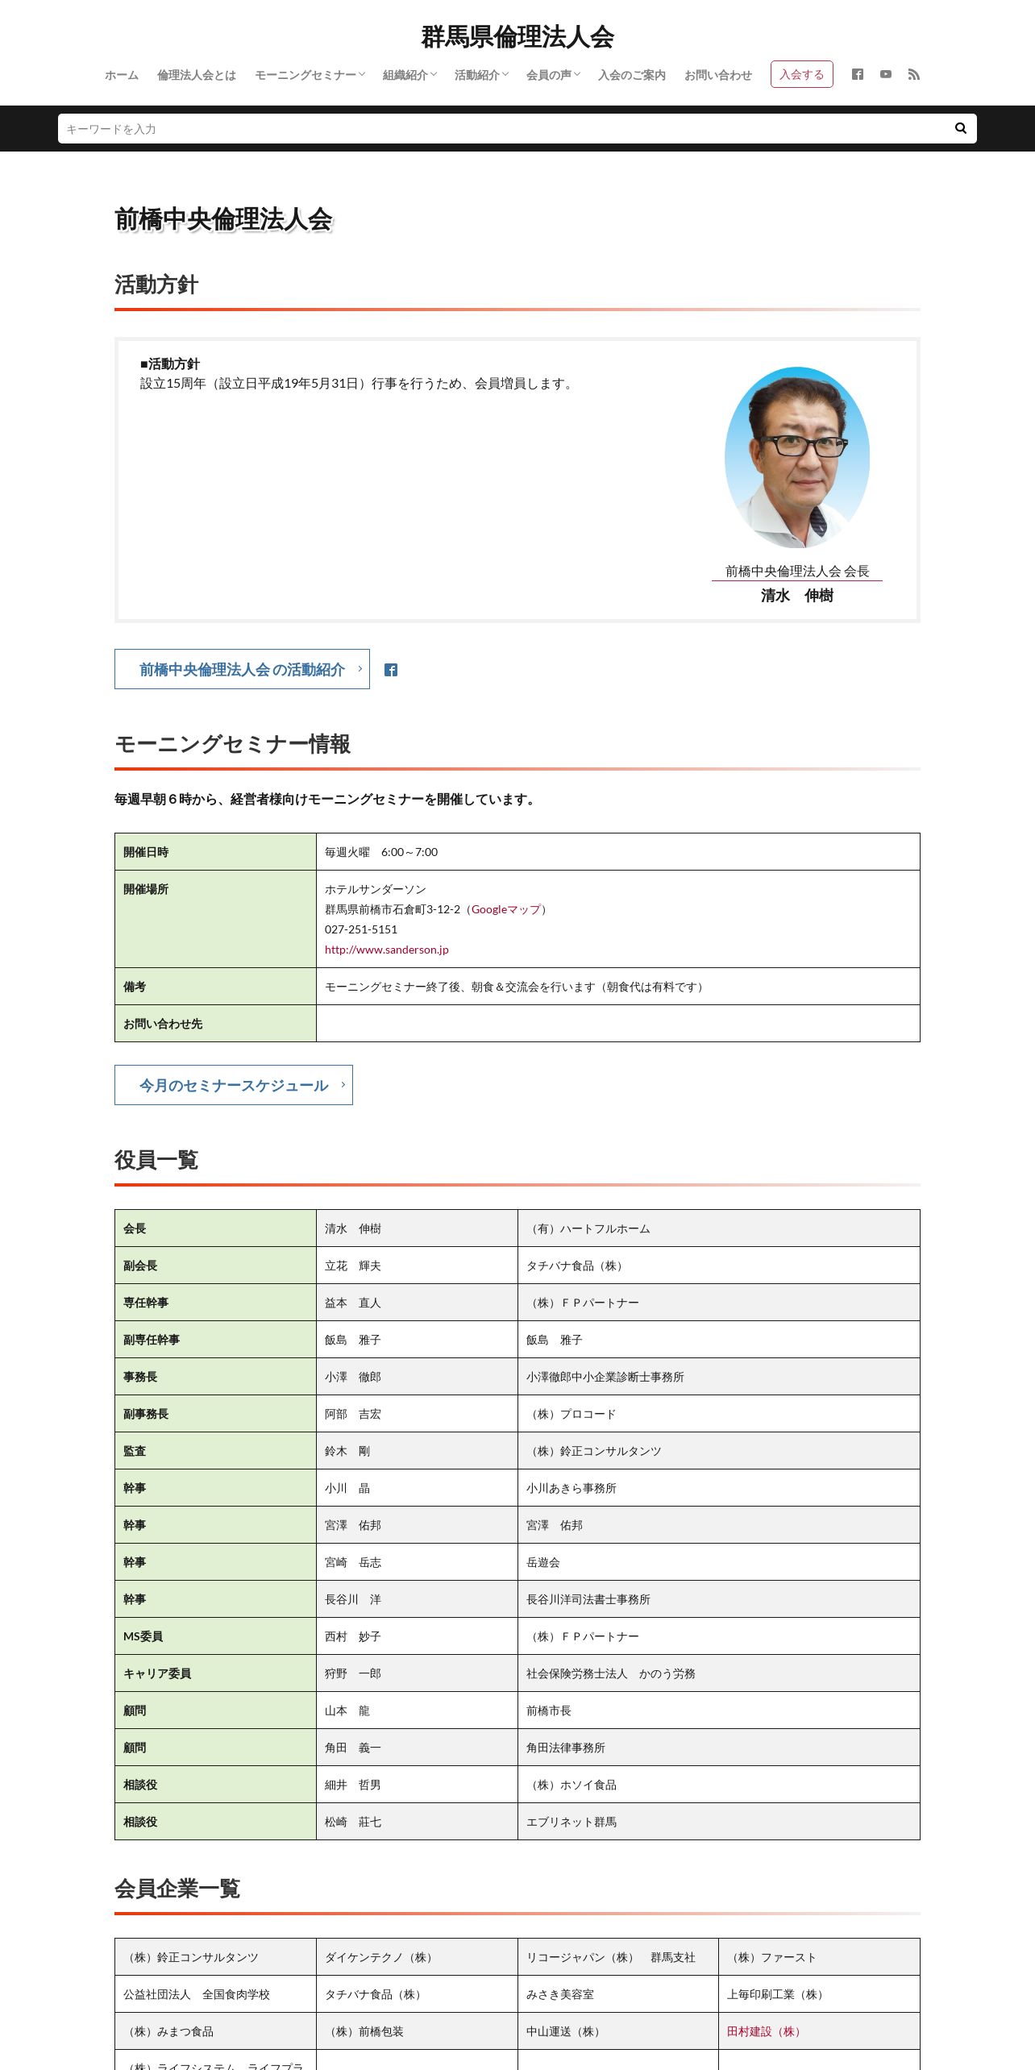Open 田村建設（株） member link
The image size is (1035, 2070).
(763, 2031)
